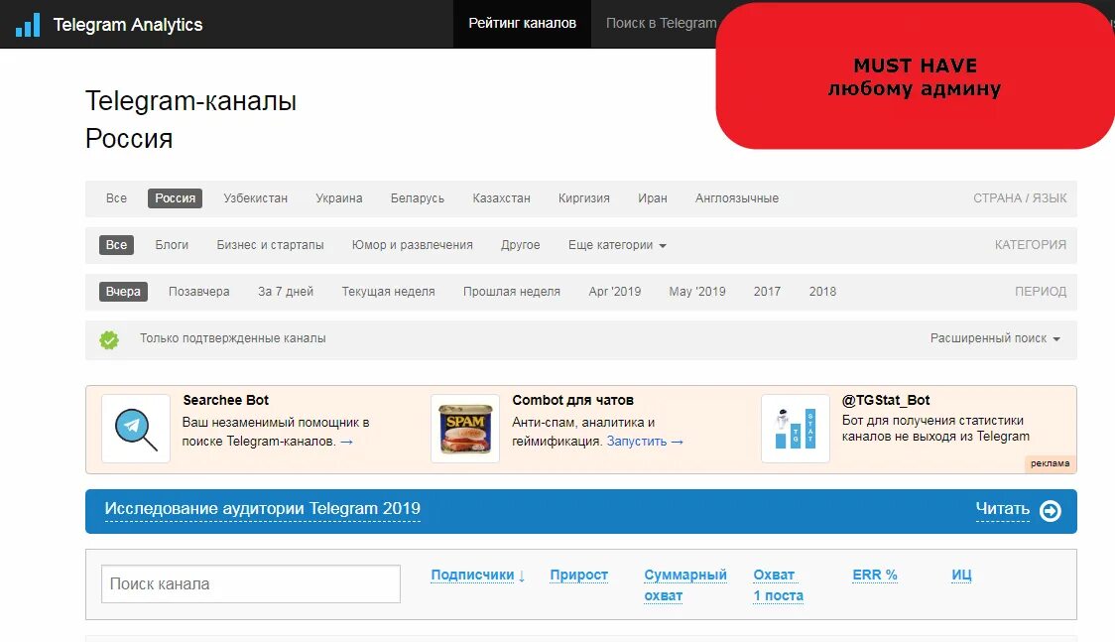1115x642 pixels.
Task: Sort by Суммарный охват column
Action: [x=684, y=585]
